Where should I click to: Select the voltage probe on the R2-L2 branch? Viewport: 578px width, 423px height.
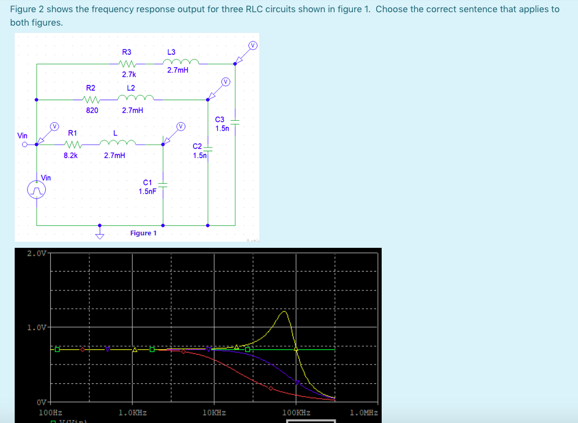(225, 81)
